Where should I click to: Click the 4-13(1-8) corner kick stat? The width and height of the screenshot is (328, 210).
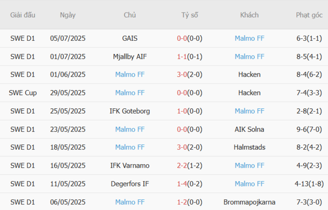point(309,183)
